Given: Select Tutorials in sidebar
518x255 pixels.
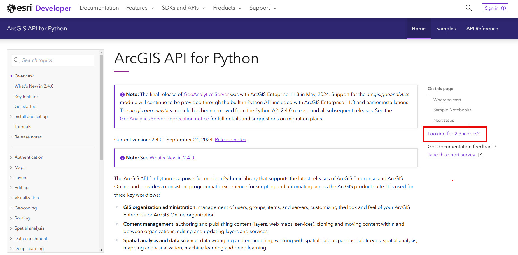Looking at the screenshot, I should click(x=23, y=127).
